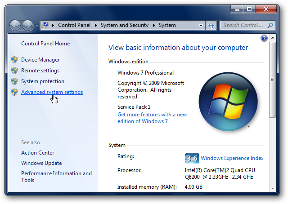Click the 'Processor:' label
The height and width of the screenshot is (204, 288).
point(130,170)
